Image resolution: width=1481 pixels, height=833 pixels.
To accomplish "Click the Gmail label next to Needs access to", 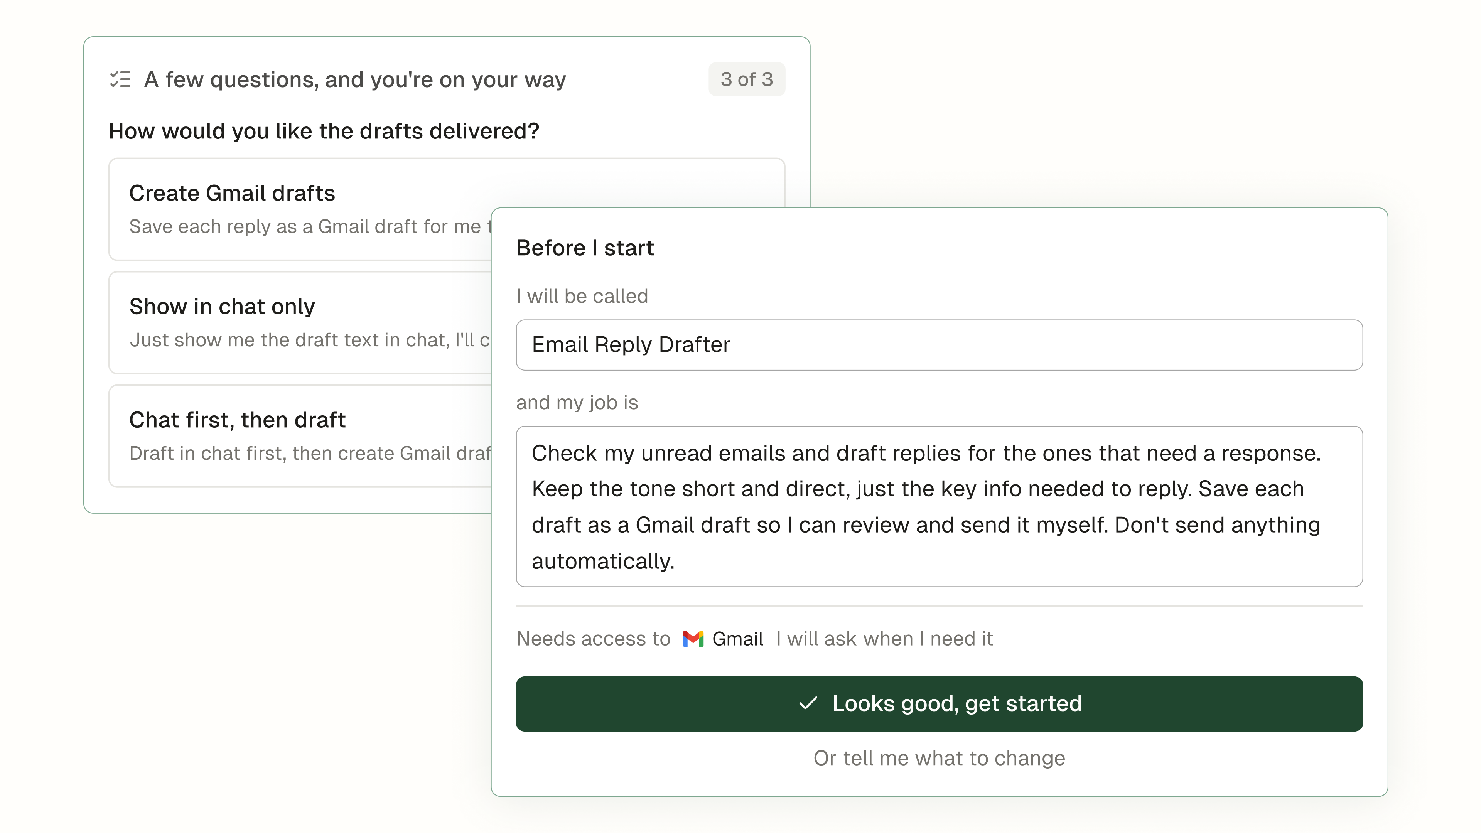I will pos(738,639).
